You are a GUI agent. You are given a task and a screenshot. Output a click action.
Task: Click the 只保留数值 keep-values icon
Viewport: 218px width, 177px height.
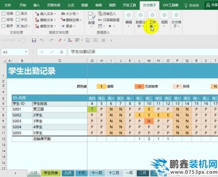pos(100,20)
